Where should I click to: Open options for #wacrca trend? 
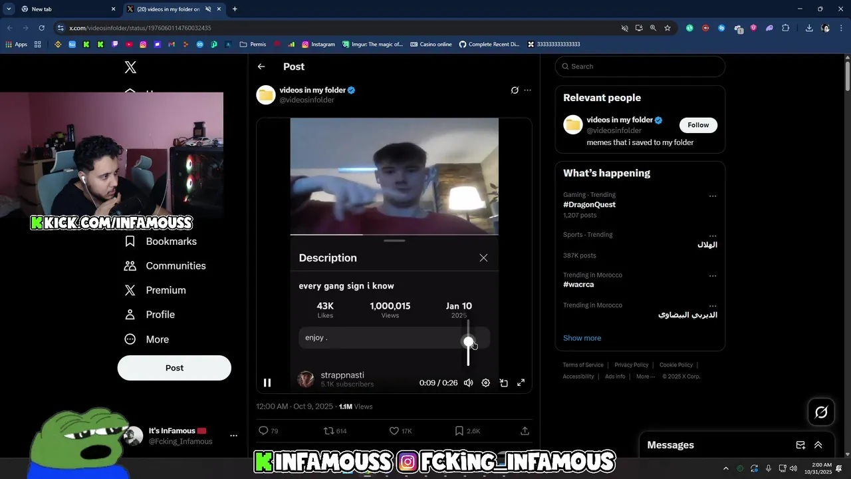pyautogui.click(x=713, y=276)
